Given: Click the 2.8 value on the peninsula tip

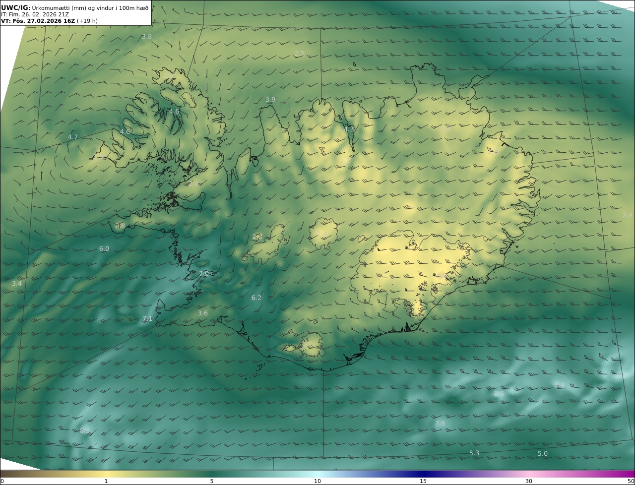Looking at the screenshot, I should point(120,226).
